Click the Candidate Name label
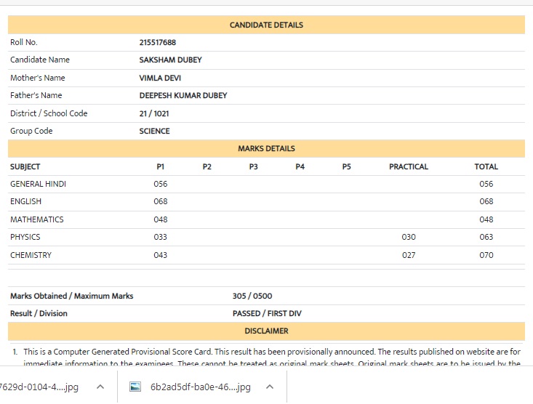This screenshot has height=404, width=533. click(x=40, y=60)
